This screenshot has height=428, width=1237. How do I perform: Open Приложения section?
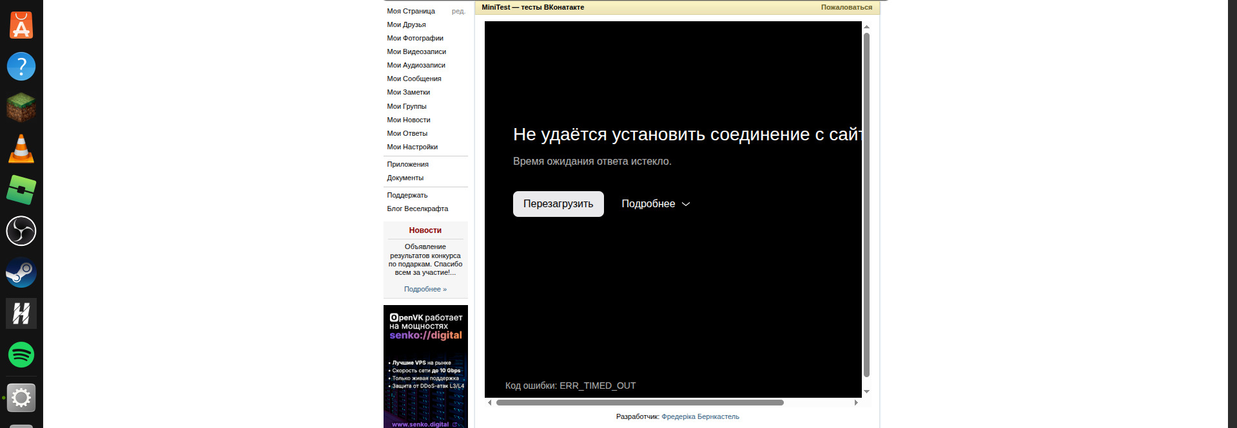pyautogui.click(x=407, y=164)
